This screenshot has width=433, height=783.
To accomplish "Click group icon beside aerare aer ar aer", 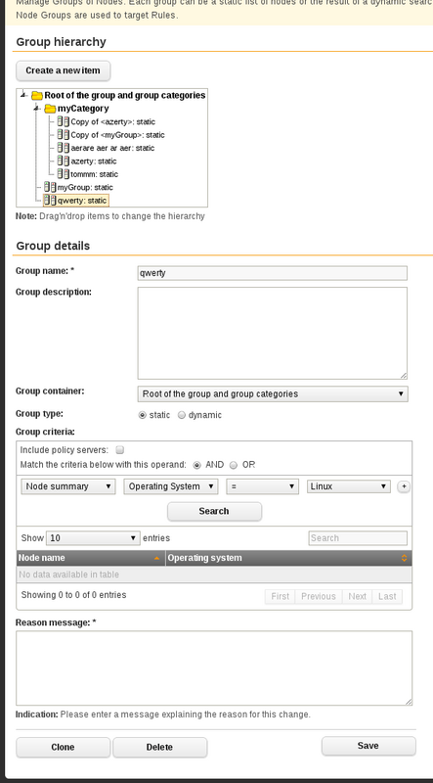I will coord(64,148).
